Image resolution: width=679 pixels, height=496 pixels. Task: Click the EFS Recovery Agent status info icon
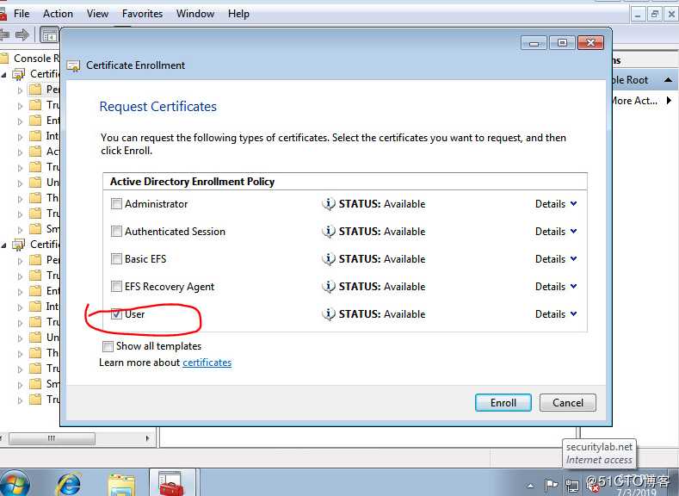click(329, 287)
